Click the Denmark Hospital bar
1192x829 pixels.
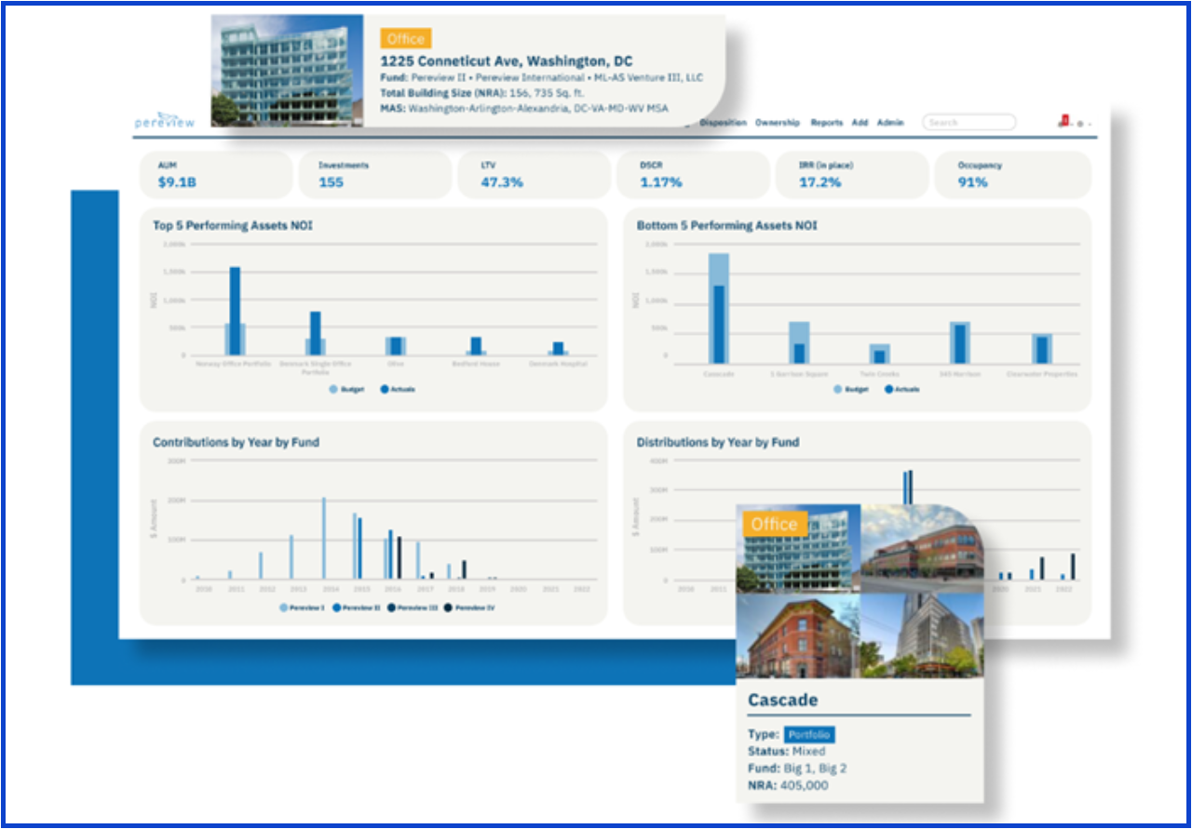(x=558, y=348)
